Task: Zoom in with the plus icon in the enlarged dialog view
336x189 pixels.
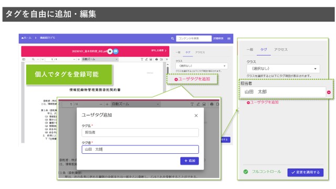Action: tap(107, 104)
